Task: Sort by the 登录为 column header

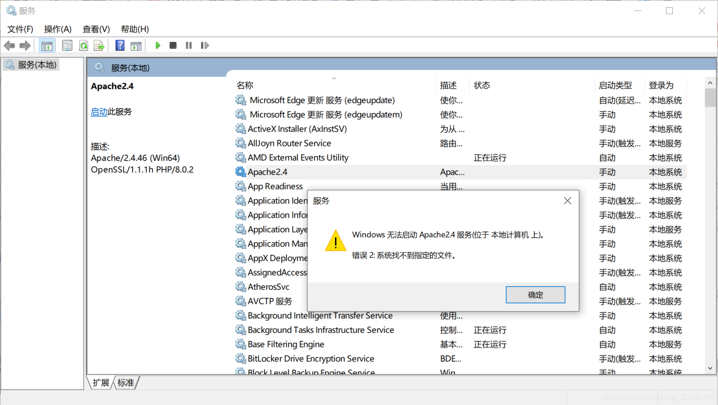Action: [661, 85]
